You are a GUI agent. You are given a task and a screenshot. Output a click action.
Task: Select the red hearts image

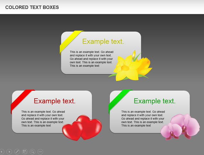click(x=82, y=128)
